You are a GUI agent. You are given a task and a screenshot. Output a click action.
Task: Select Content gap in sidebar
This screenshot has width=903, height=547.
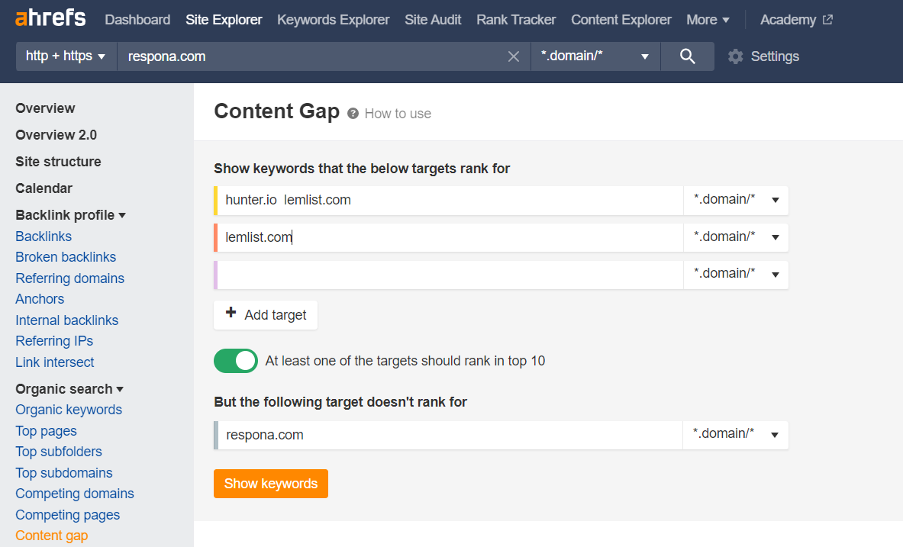[52, 536]
